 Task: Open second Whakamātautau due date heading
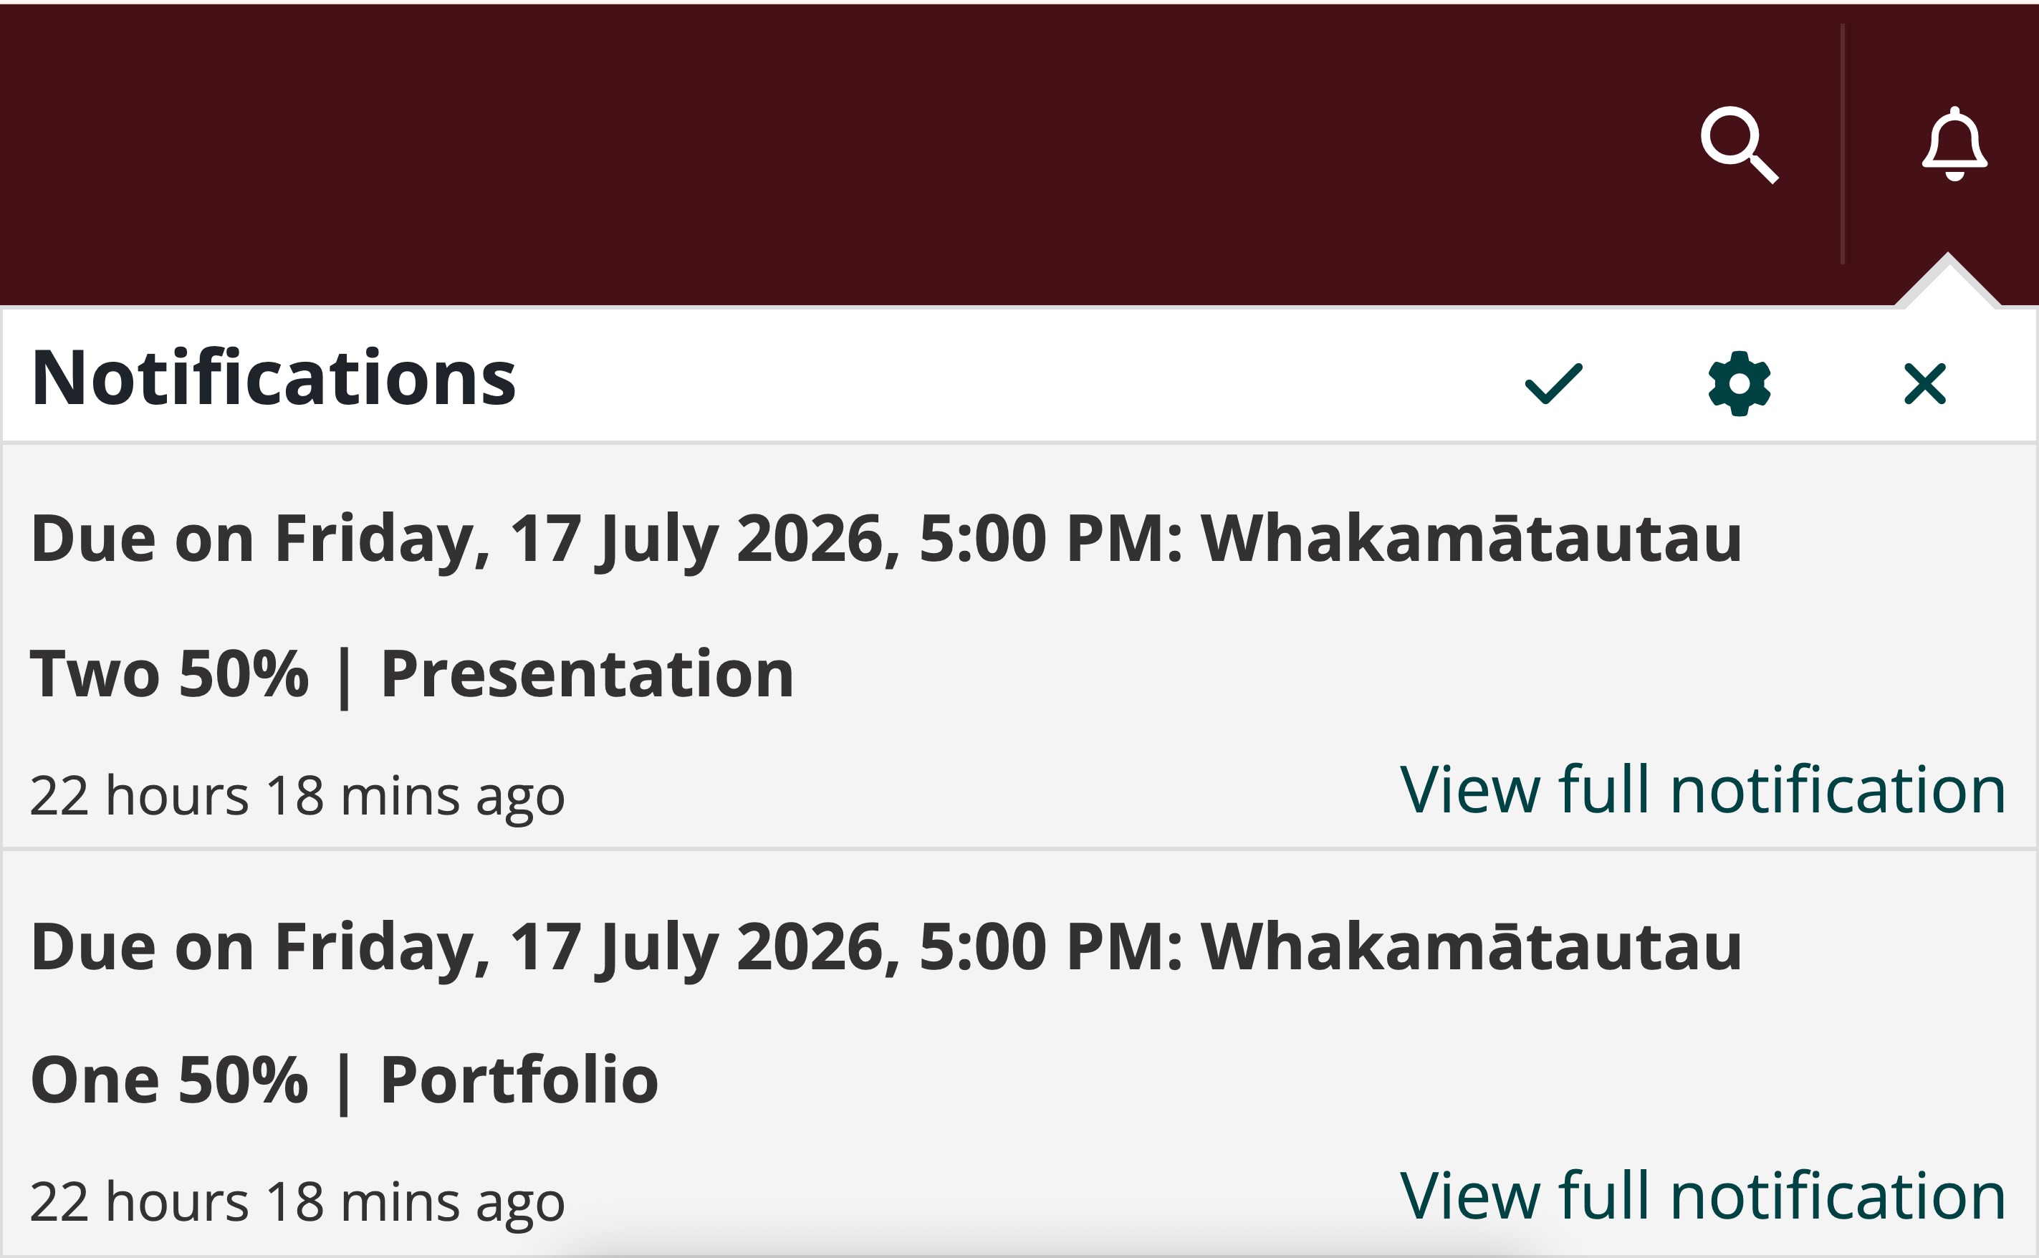pos(886,948)
